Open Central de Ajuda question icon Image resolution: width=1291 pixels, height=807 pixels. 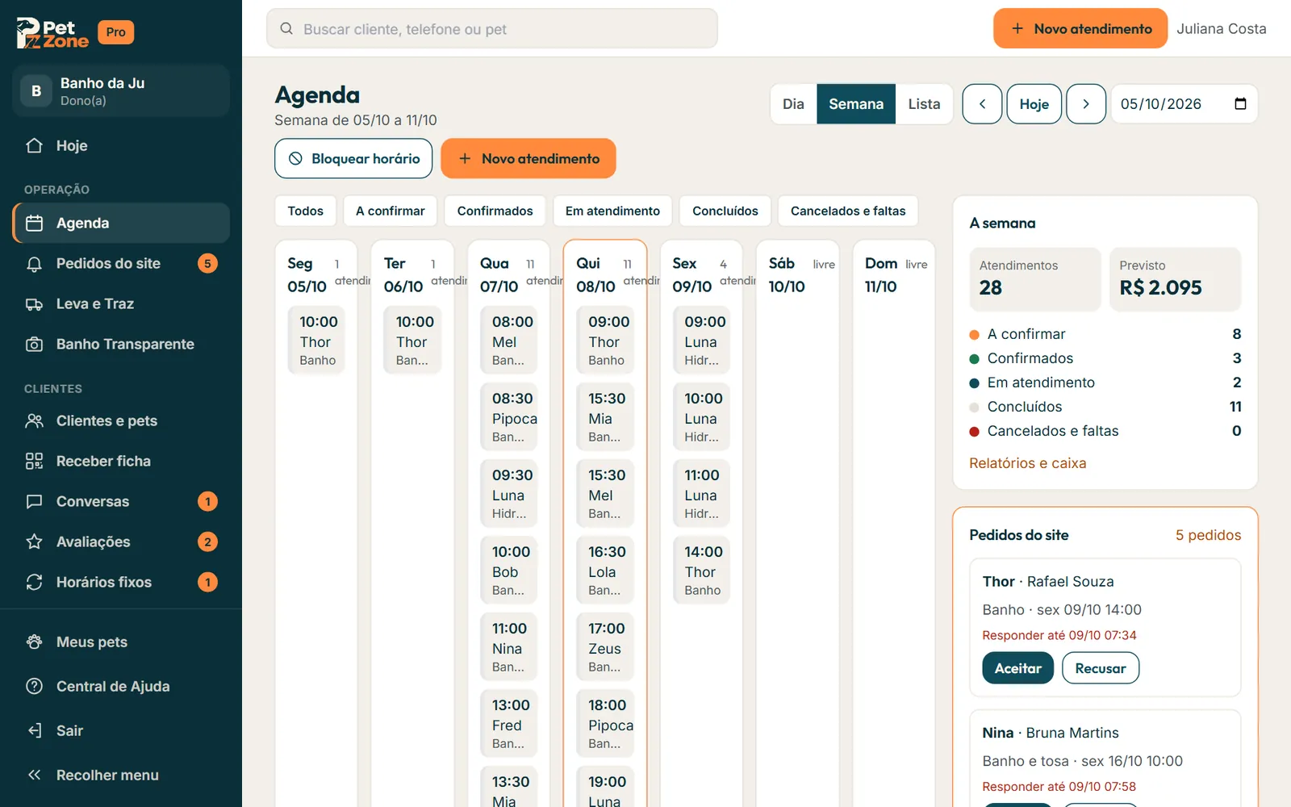(34, 686)
